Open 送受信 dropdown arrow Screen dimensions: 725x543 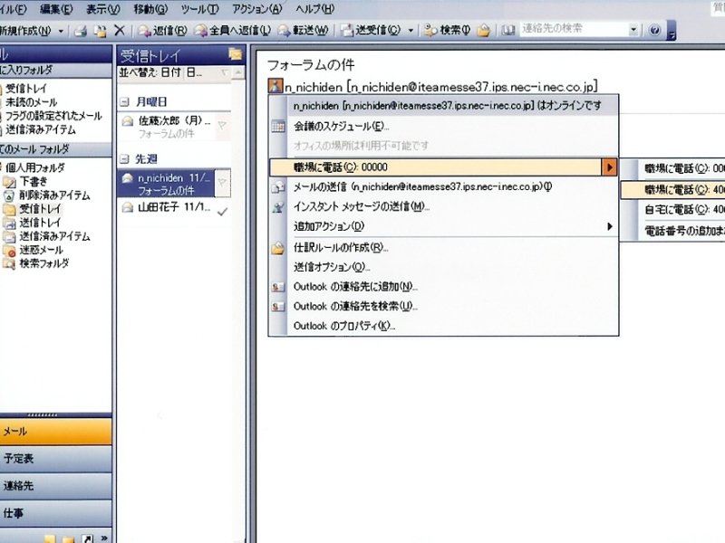click(x=411, y=31)
